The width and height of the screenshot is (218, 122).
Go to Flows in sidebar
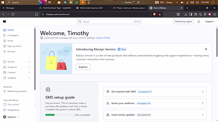8,41
